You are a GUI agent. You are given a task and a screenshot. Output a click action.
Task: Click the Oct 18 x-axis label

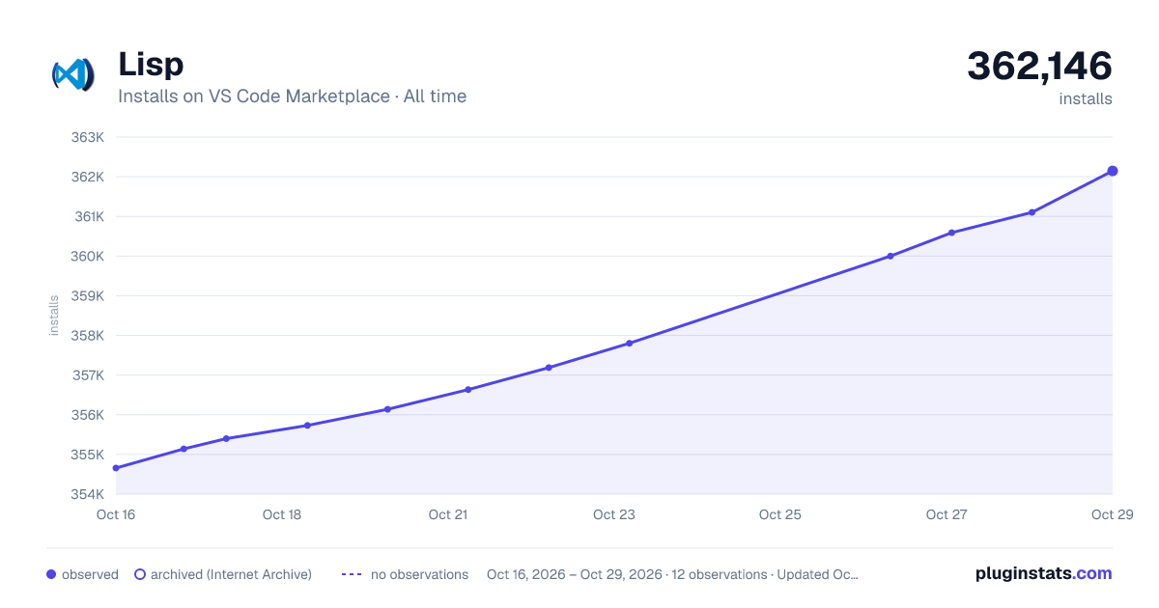pos(282,514)
